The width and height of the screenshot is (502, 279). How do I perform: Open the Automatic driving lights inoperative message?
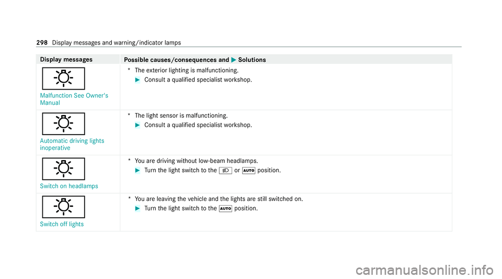tap(72, 144)
